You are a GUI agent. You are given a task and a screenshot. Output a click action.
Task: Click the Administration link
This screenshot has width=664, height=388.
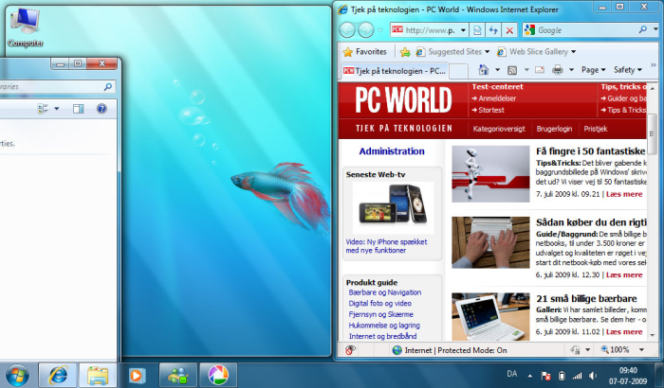point(392,151)
